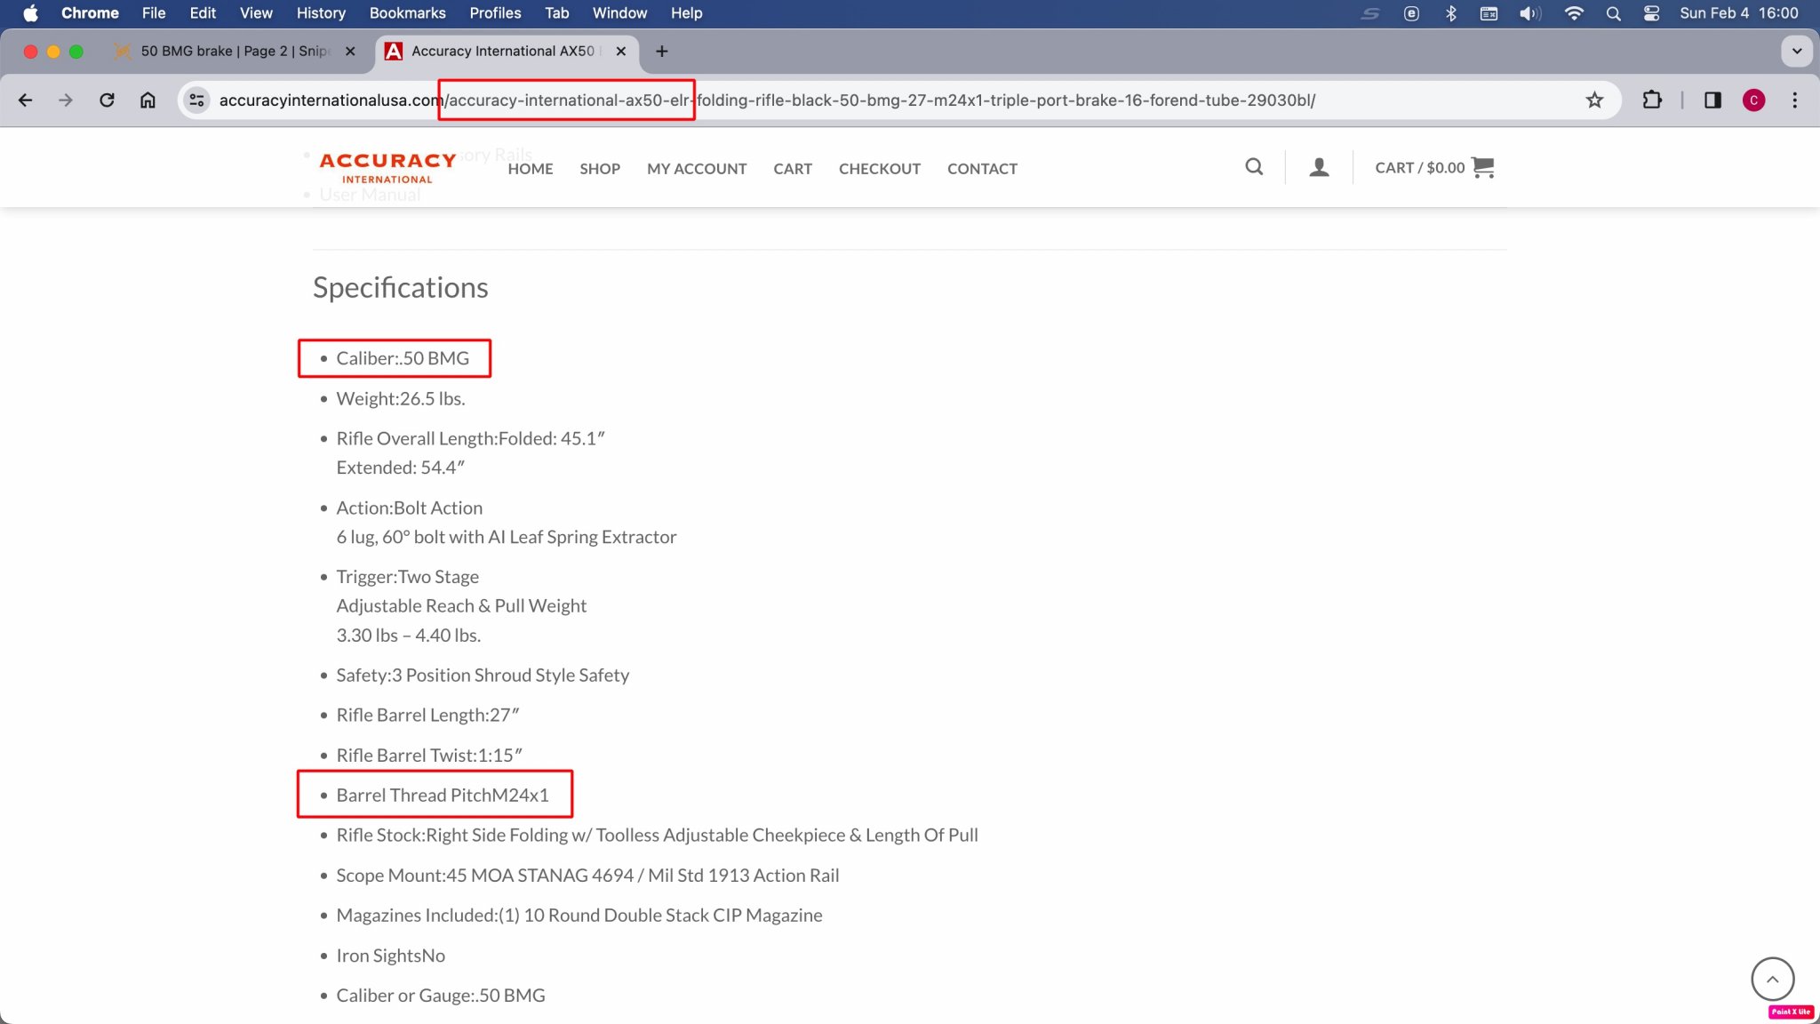Click the Specifications heading
1820x1024 pixels.
400,287
